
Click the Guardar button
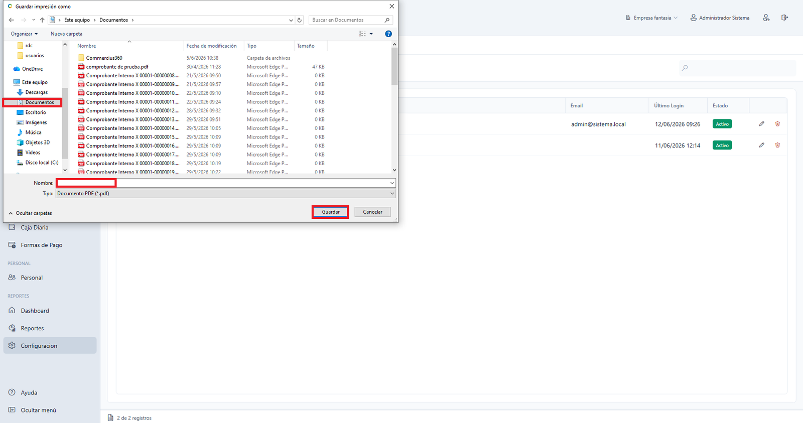[x=331, y=212]
